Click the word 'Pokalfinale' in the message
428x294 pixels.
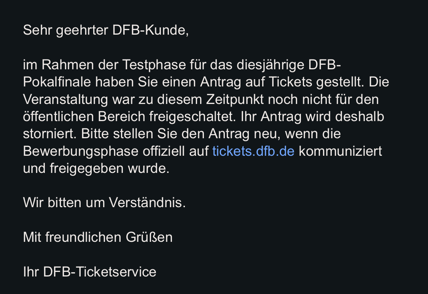(x=56, y=82)
